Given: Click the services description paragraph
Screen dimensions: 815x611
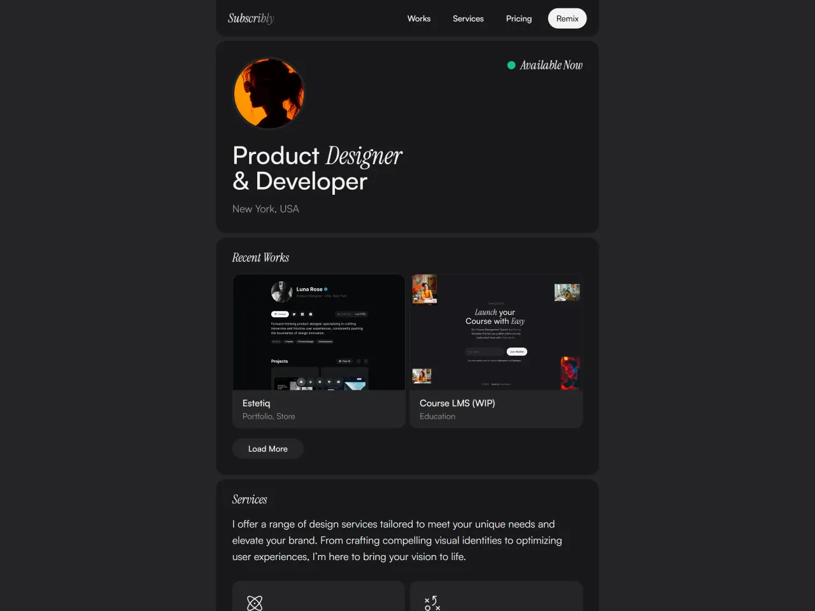Looking at the screenshot, I should (397, 540).
